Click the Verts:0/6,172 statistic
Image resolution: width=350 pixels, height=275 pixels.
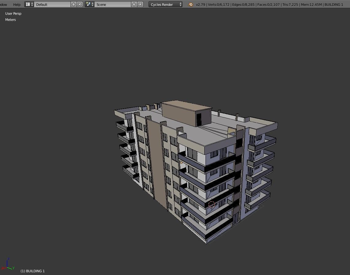pos(218,5)
